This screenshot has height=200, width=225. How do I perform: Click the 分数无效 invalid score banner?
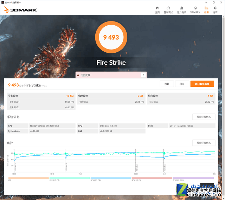pyautogui.click(x=111, y=75)
